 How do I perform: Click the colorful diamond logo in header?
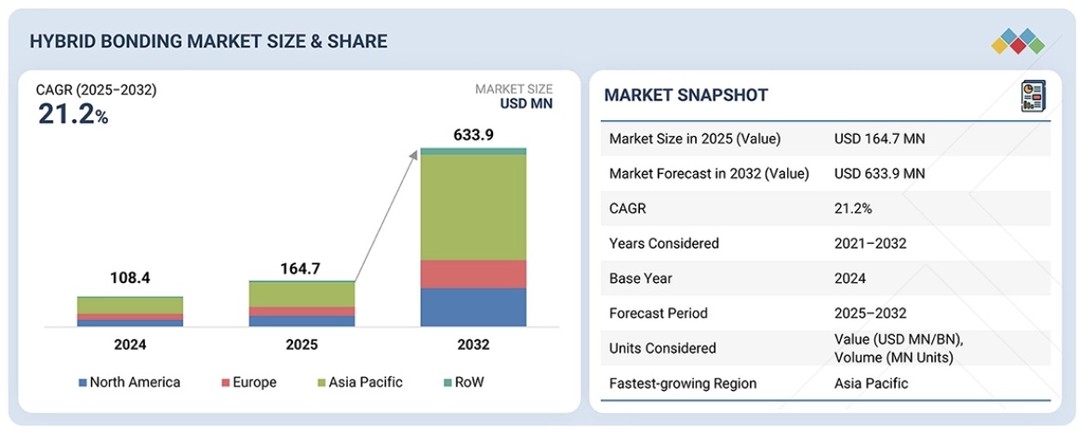click(1017, 41)
